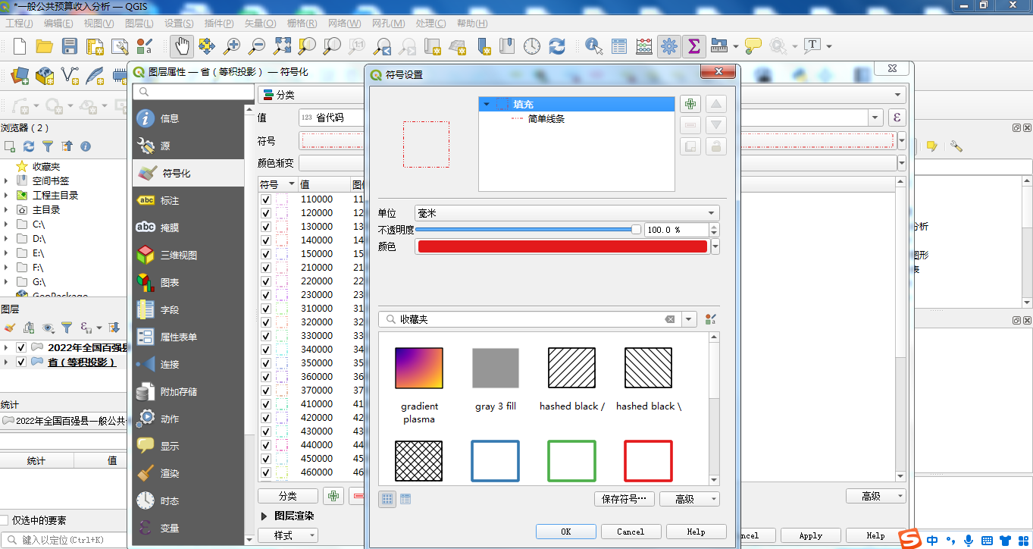Open the 收藏夹 symbol filter dropdown arrow

coord(689,319)
